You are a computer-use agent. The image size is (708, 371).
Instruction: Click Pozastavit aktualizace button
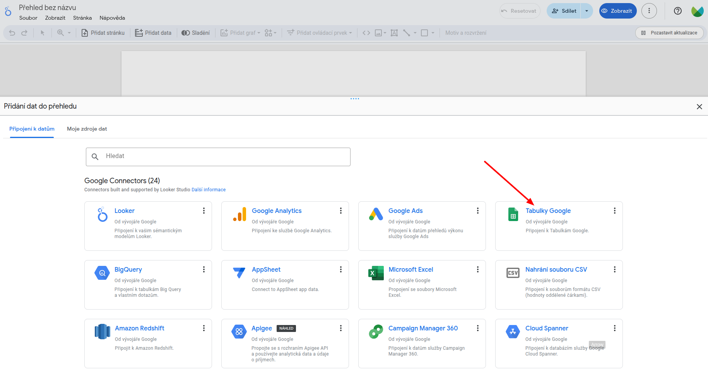(x=669, y=33)
